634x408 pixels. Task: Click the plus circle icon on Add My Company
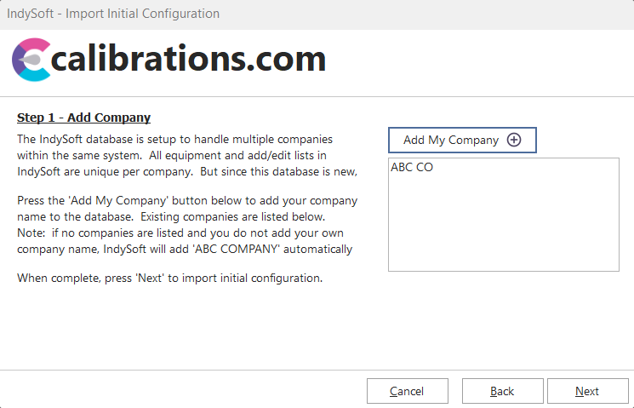(514, 141)
